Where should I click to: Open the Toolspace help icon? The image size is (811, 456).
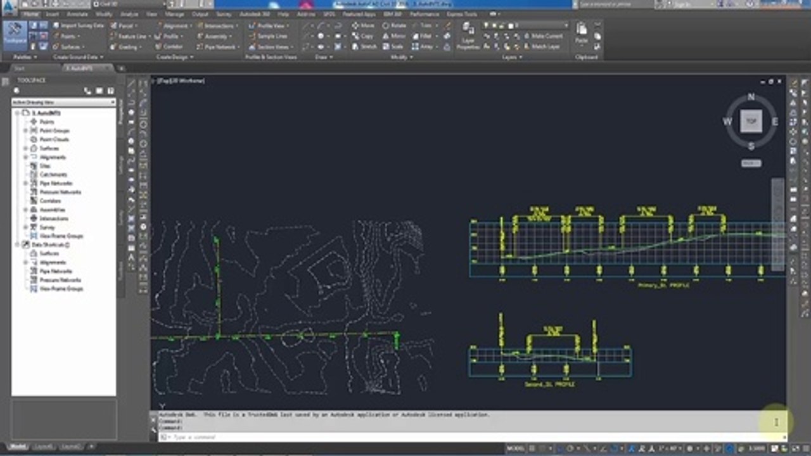click(110, 91)
